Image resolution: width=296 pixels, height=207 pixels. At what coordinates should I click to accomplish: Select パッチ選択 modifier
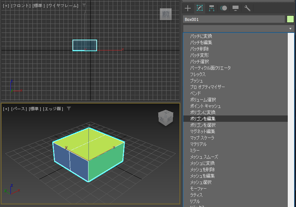236,61
